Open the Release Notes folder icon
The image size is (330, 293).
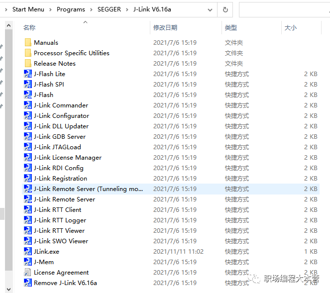[28, 63]
